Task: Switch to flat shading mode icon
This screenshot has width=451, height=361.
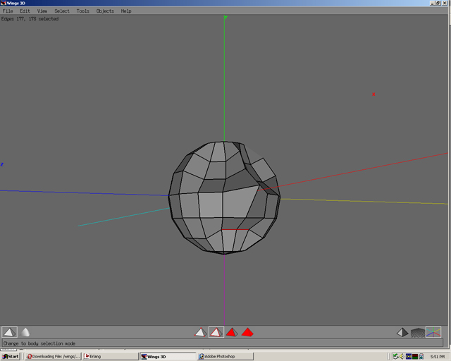Action: (x=9, y=332)
